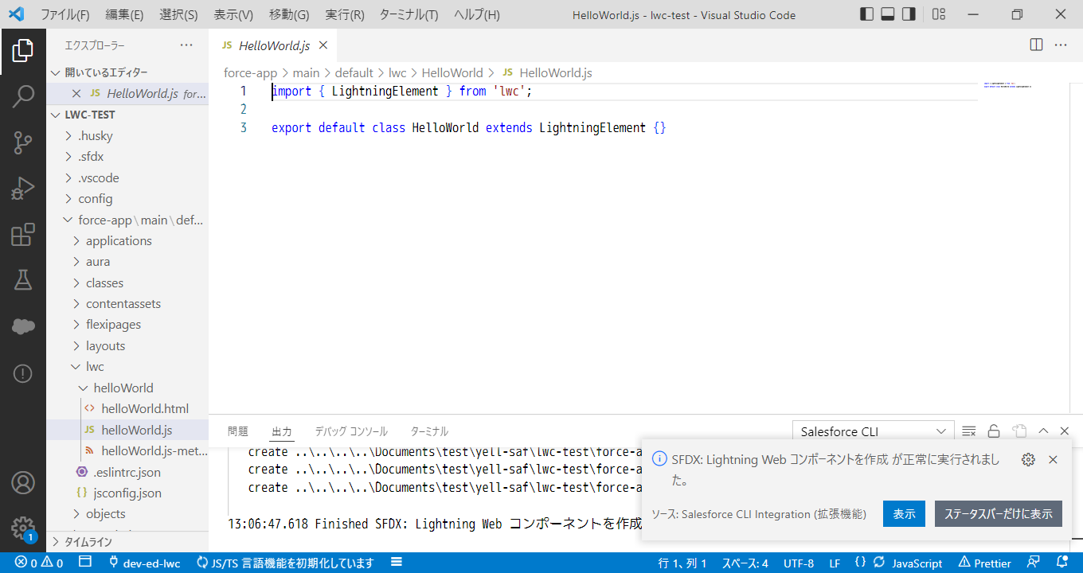1083x573 pixels.
Task: Open the Salesforce CLI output channel dropdown
Action: tap(873, 431)
